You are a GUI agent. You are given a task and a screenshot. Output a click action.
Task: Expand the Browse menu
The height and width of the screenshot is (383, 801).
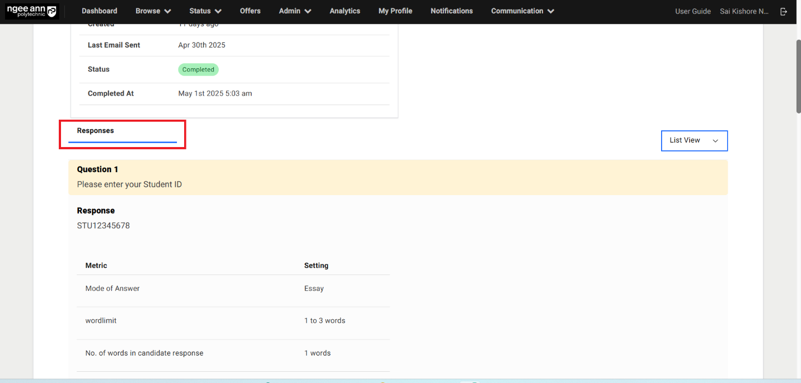click(153, 11)
